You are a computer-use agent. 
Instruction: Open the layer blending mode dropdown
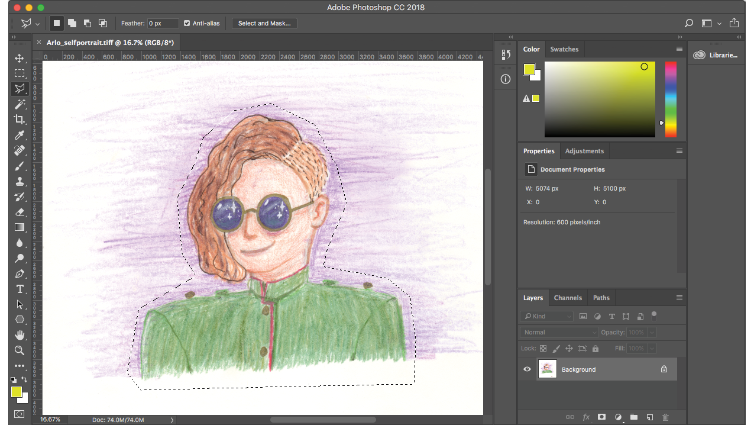559,333
